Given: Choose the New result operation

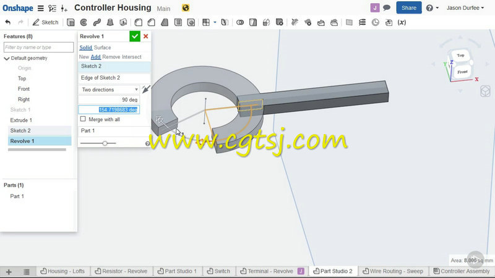Looking at the screenshot, I should click(84, 57).
